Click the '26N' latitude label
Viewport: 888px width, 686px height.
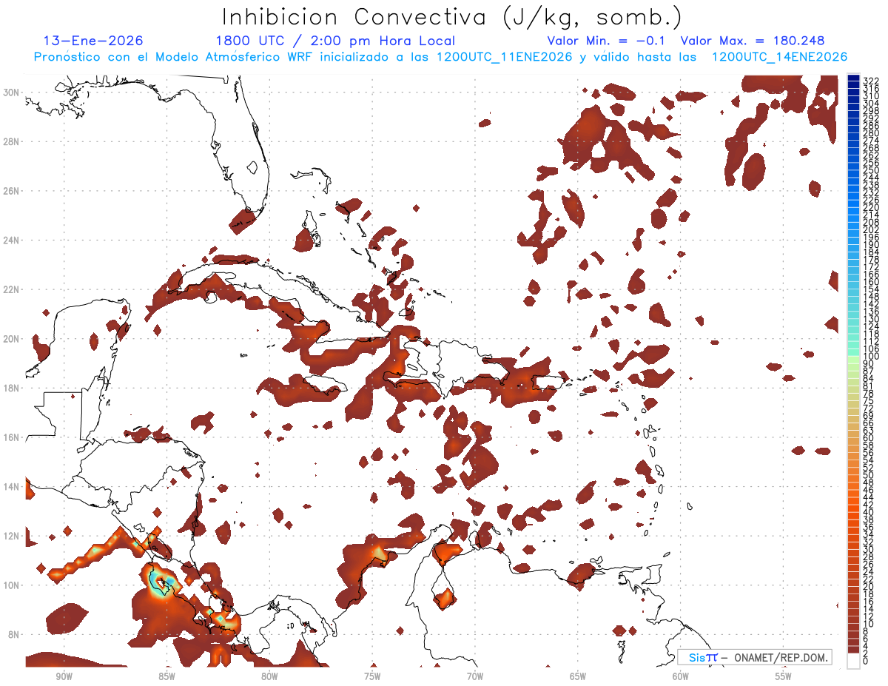click(x=12, y=191)
